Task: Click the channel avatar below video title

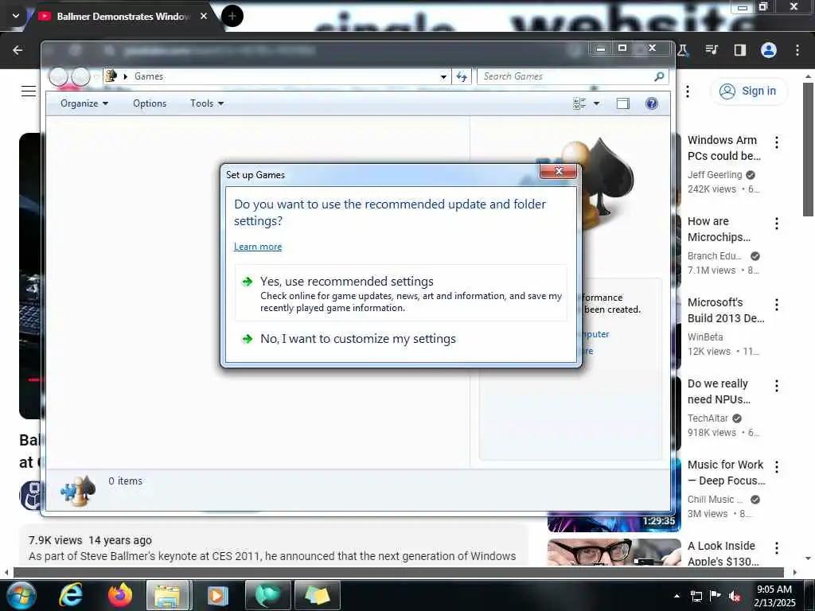Action: (x=30, y=496)
